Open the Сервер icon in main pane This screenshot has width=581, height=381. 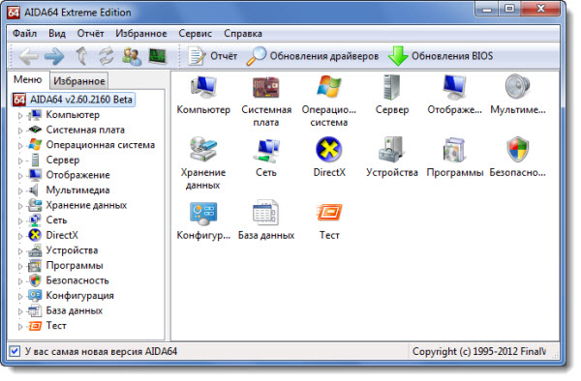(392, 88)
